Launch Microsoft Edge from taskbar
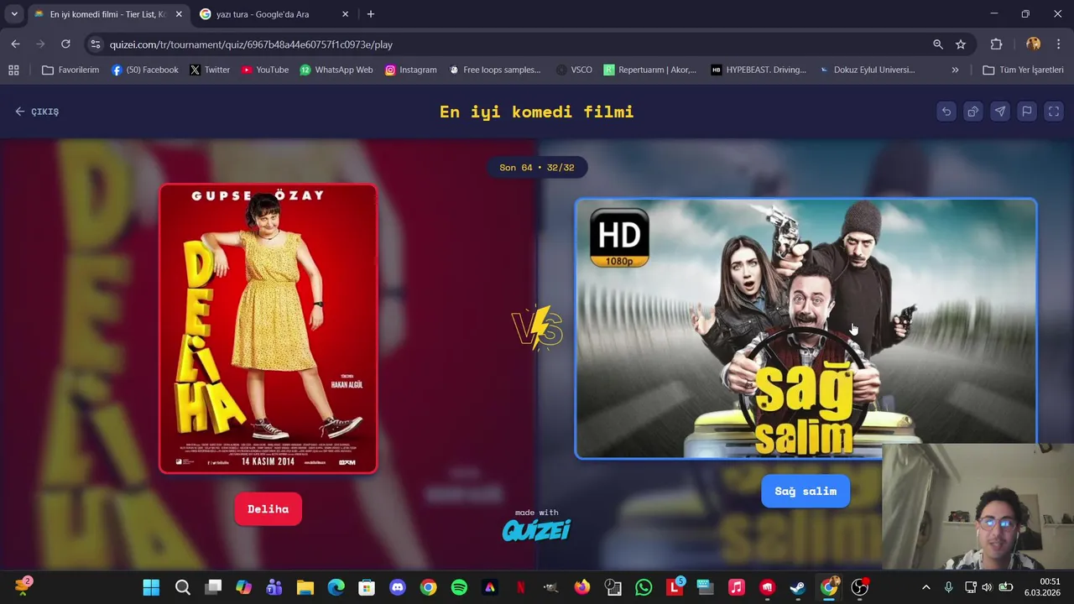This screenshot has height=604, width=1074. pyautogui.click(x=336, y=587)
